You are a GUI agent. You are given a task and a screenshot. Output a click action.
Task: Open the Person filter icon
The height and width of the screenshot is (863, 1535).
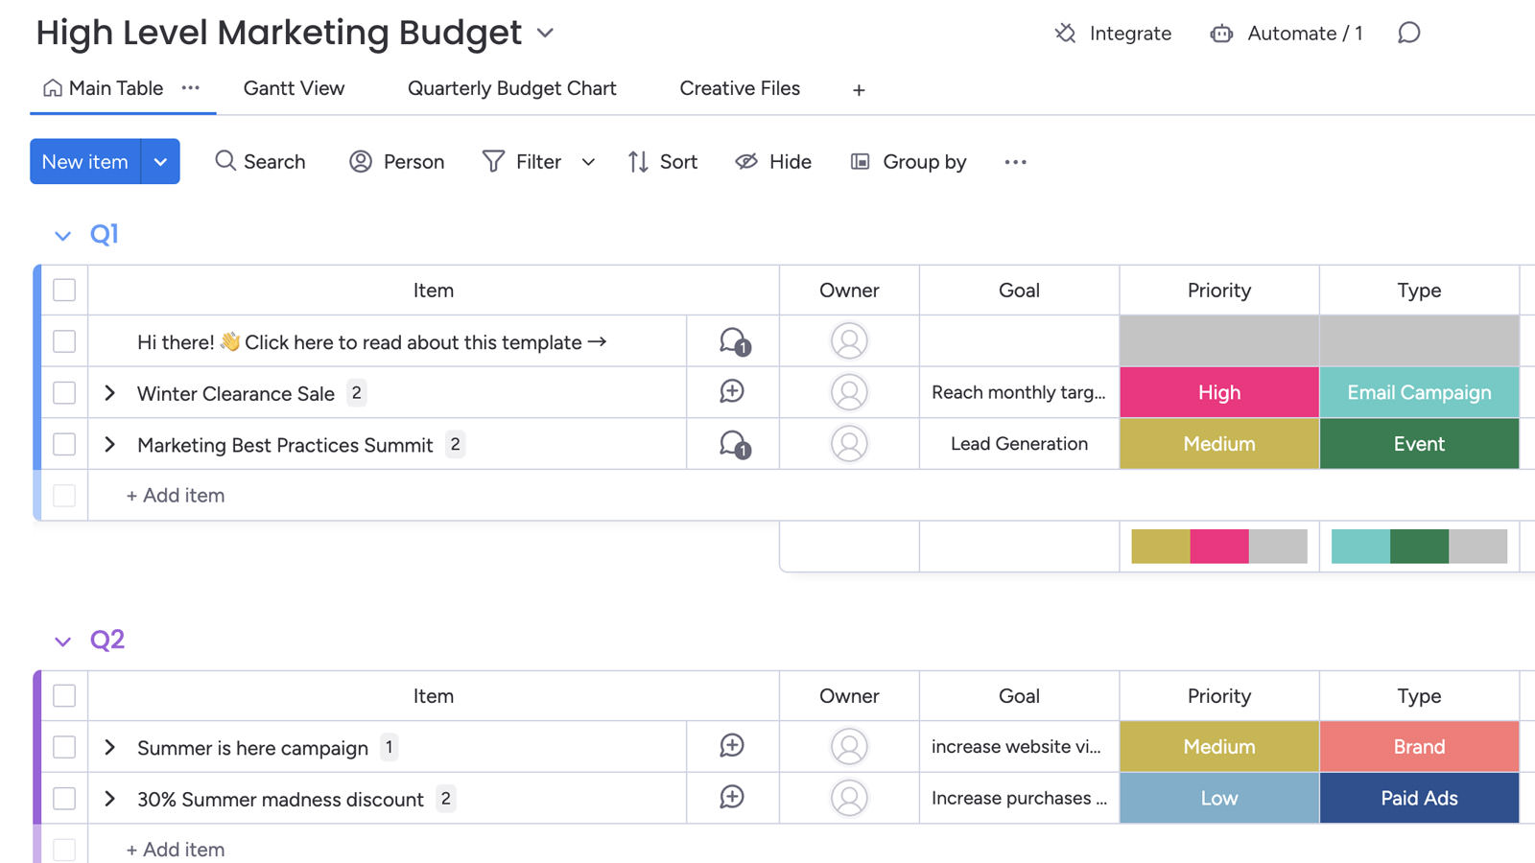pos(361,161)
